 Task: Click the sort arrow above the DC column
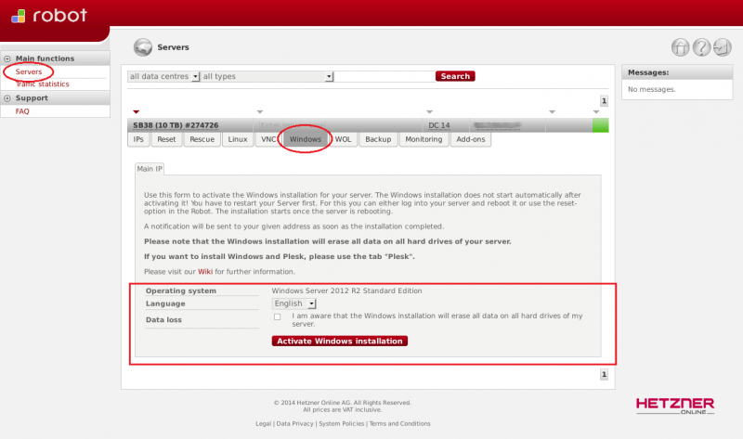tap(429, 112)
